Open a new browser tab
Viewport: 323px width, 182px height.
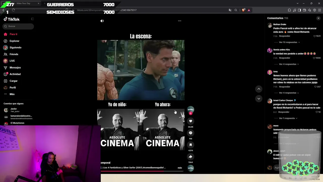[45, 4]
